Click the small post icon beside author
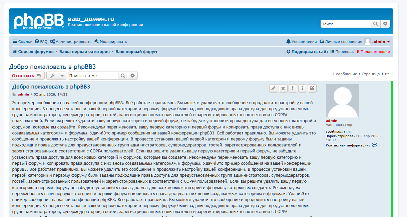 click(x=14, y=95)
